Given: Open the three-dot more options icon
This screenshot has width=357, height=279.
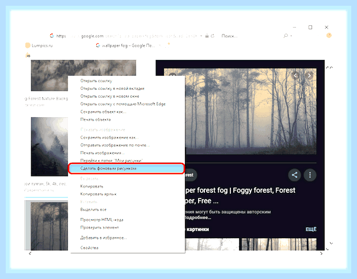Looking at the screenshot, I should coord(310,175).
